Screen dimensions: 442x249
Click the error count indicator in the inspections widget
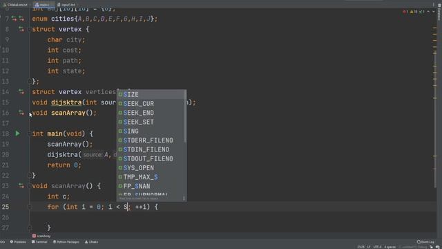405,12
